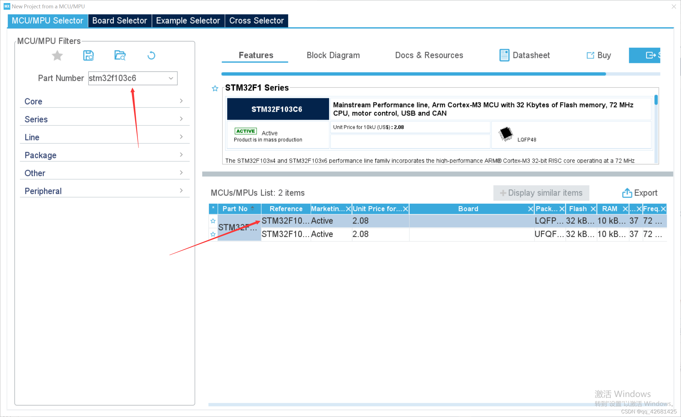Save the current search filter
The width and height of the screenshot is (681, 417).
coord(88,55)
